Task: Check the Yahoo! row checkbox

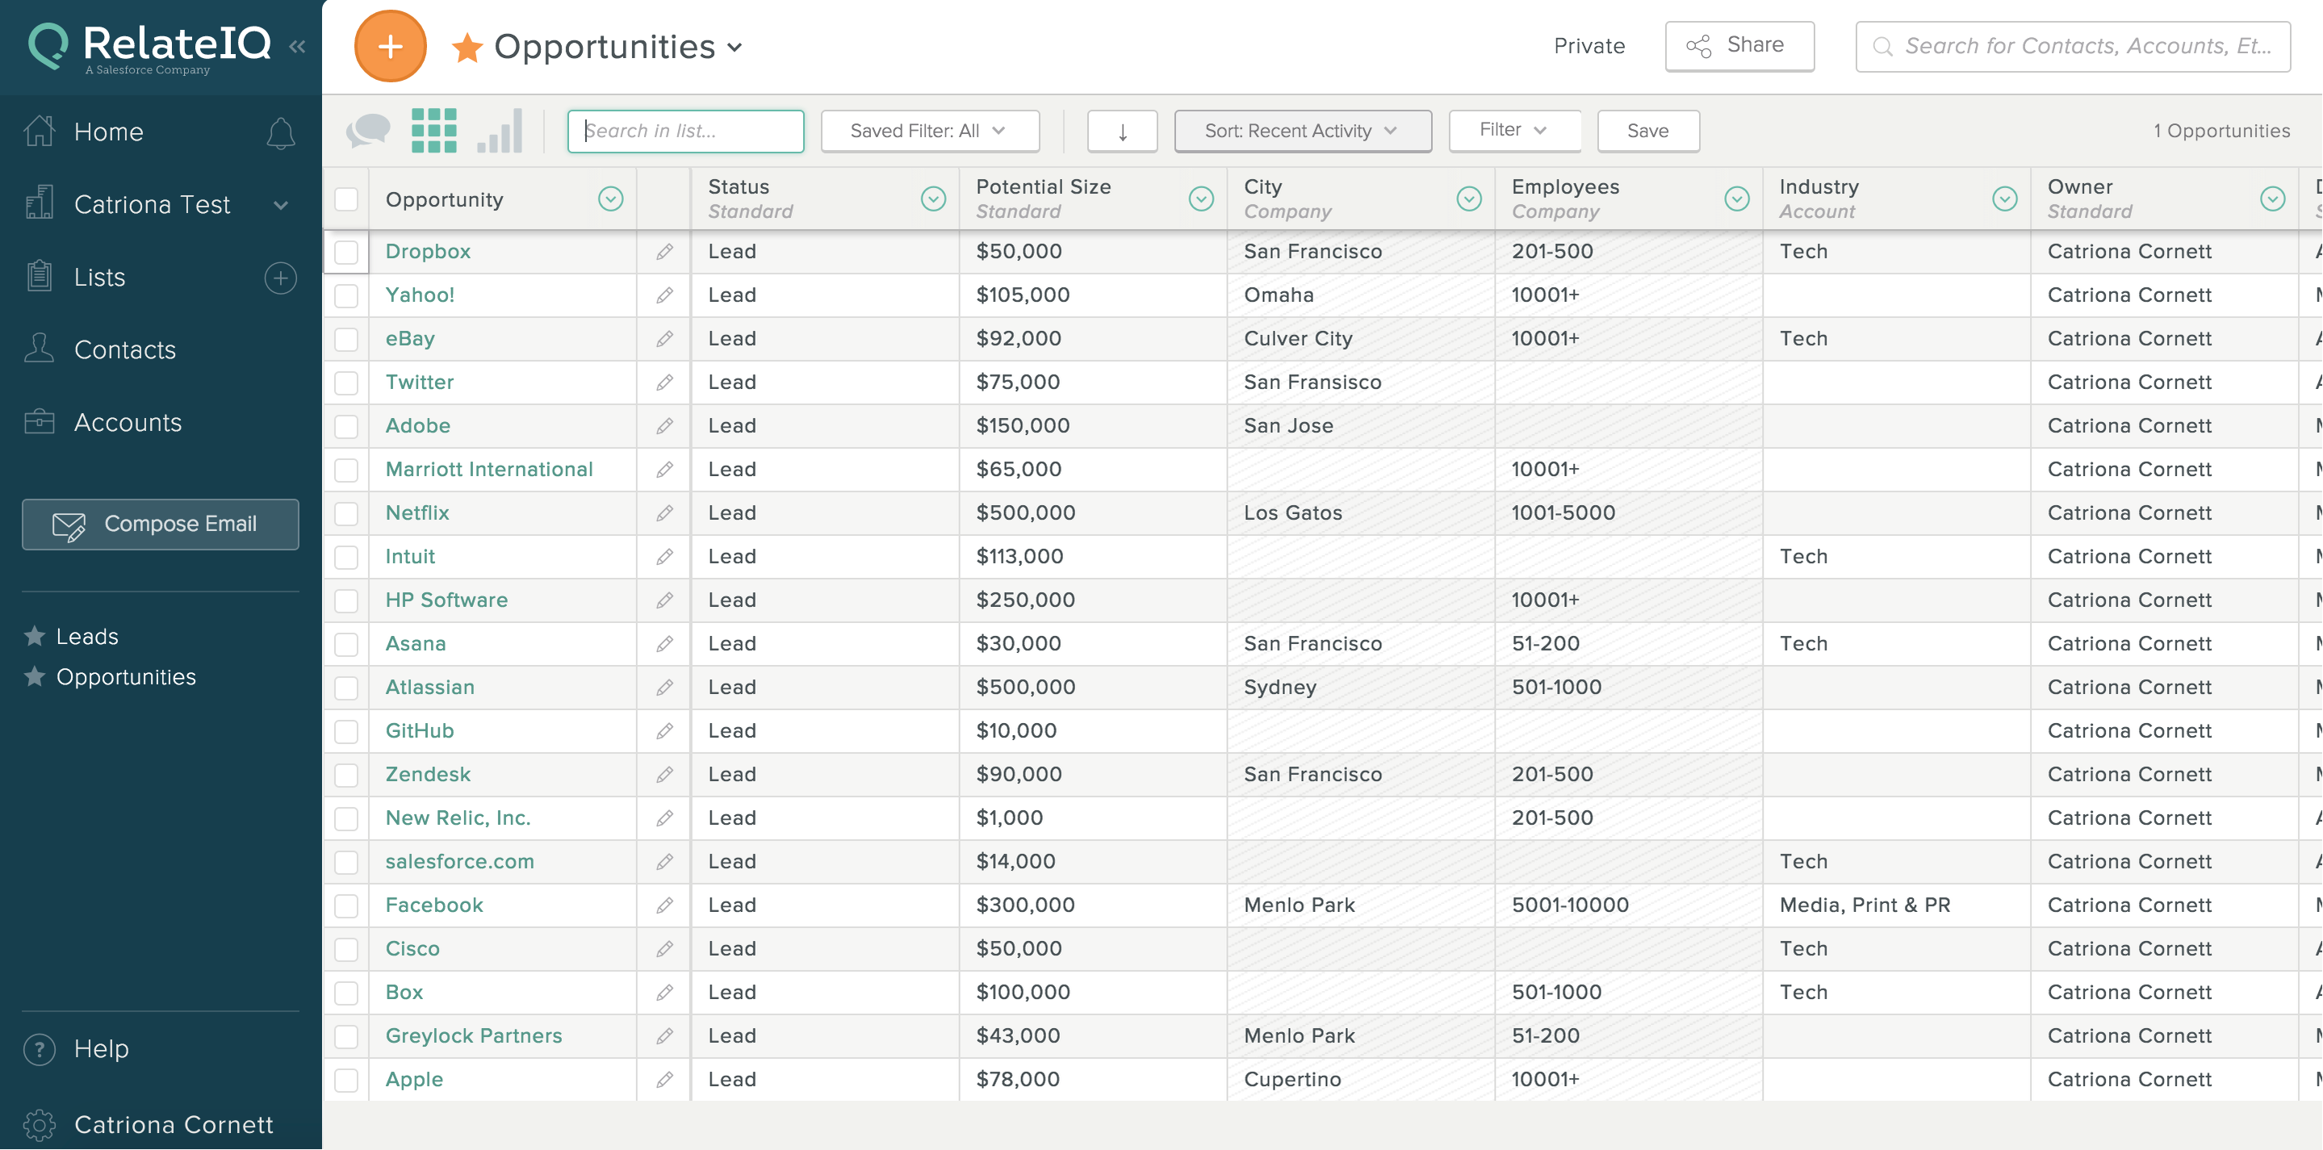Action: coord(346,295)
